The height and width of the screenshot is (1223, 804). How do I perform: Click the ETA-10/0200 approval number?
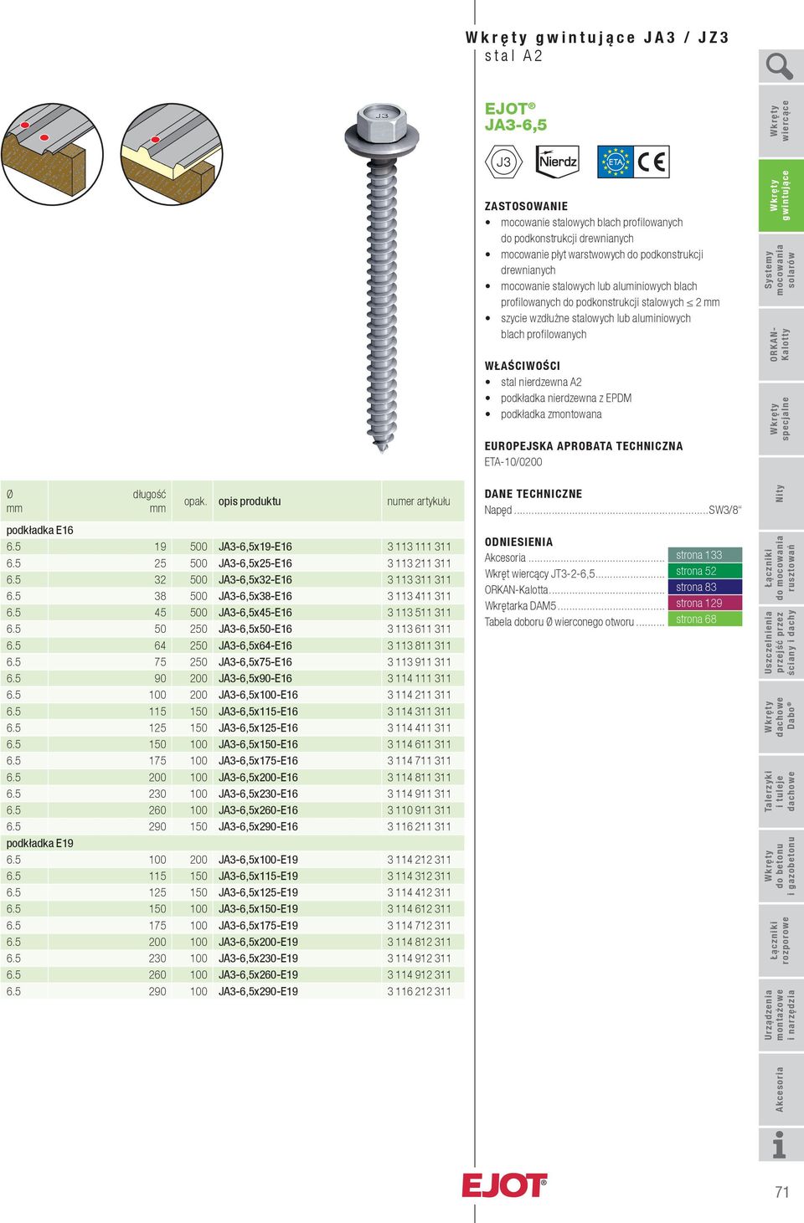tap(513, 462)
